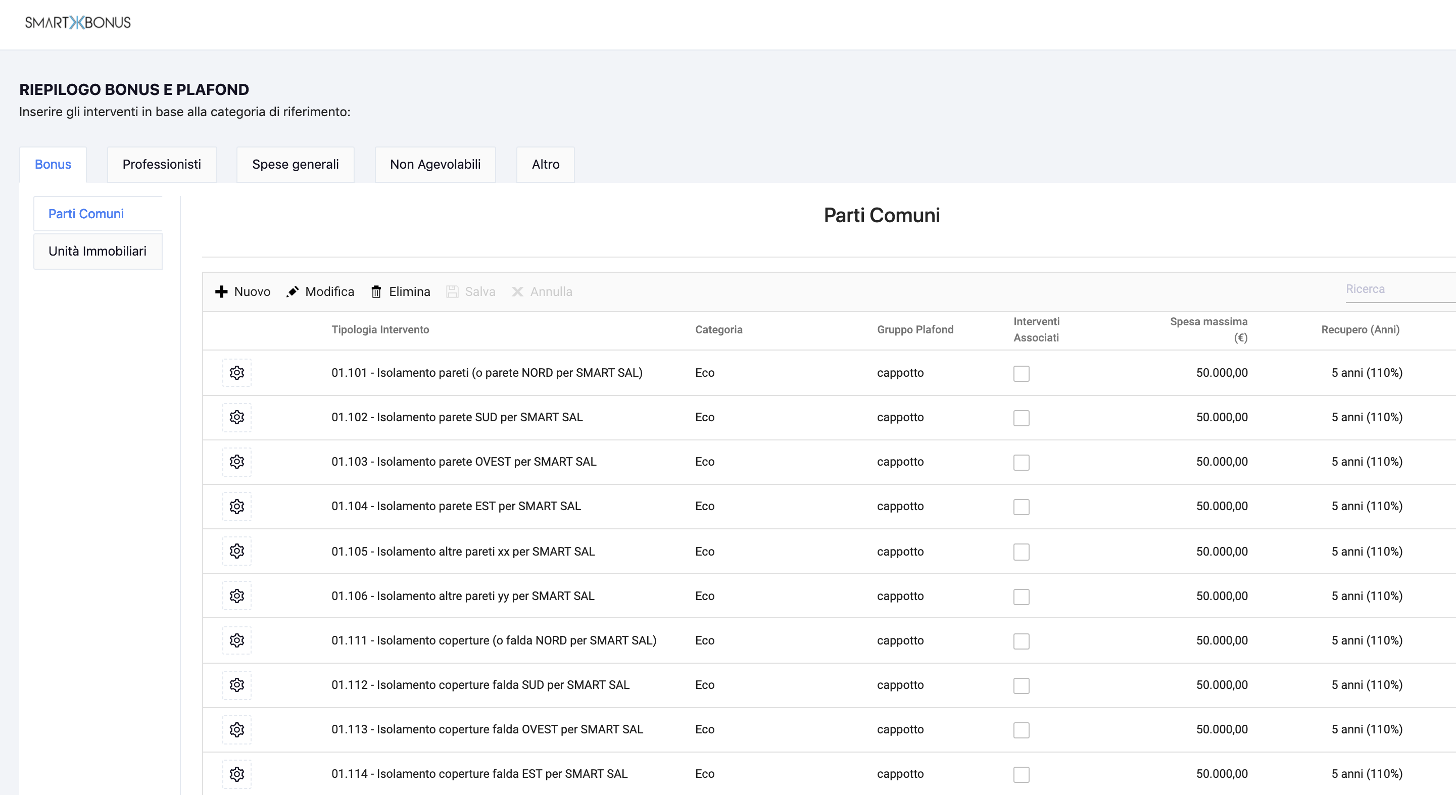Sort by Tipologia Intervento column header

tap(380, 329)
